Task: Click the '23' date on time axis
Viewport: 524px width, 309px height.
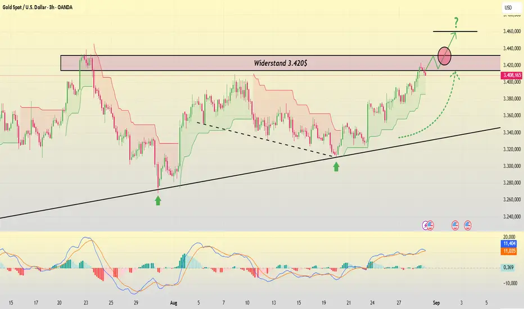Action: (86, 303)
